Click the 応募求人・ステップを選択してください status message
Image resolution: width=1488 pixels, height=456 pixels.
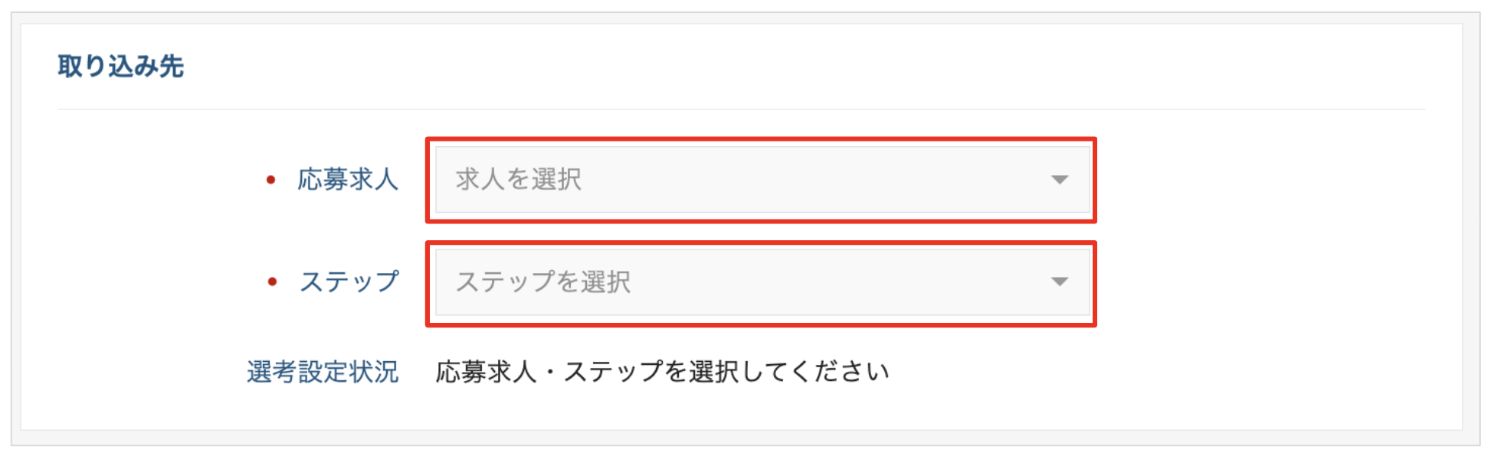662,372
